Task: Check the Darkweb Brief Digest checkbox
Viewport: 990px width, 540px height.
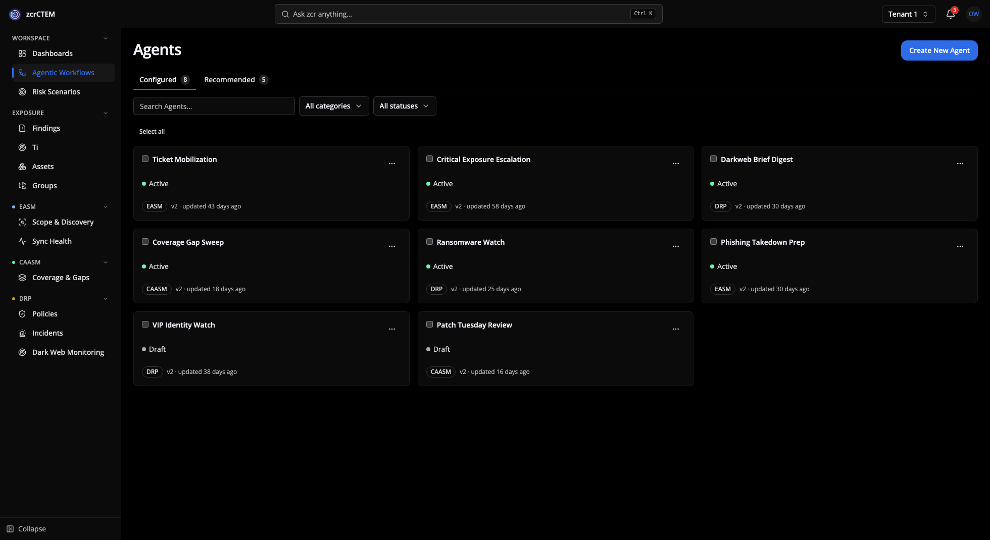Action: point(713,159)
